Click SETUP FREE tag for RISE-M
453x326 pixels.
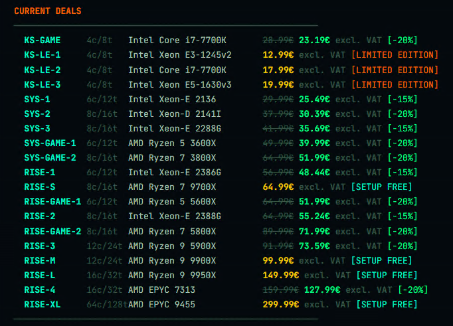click(x=384, y=260)
